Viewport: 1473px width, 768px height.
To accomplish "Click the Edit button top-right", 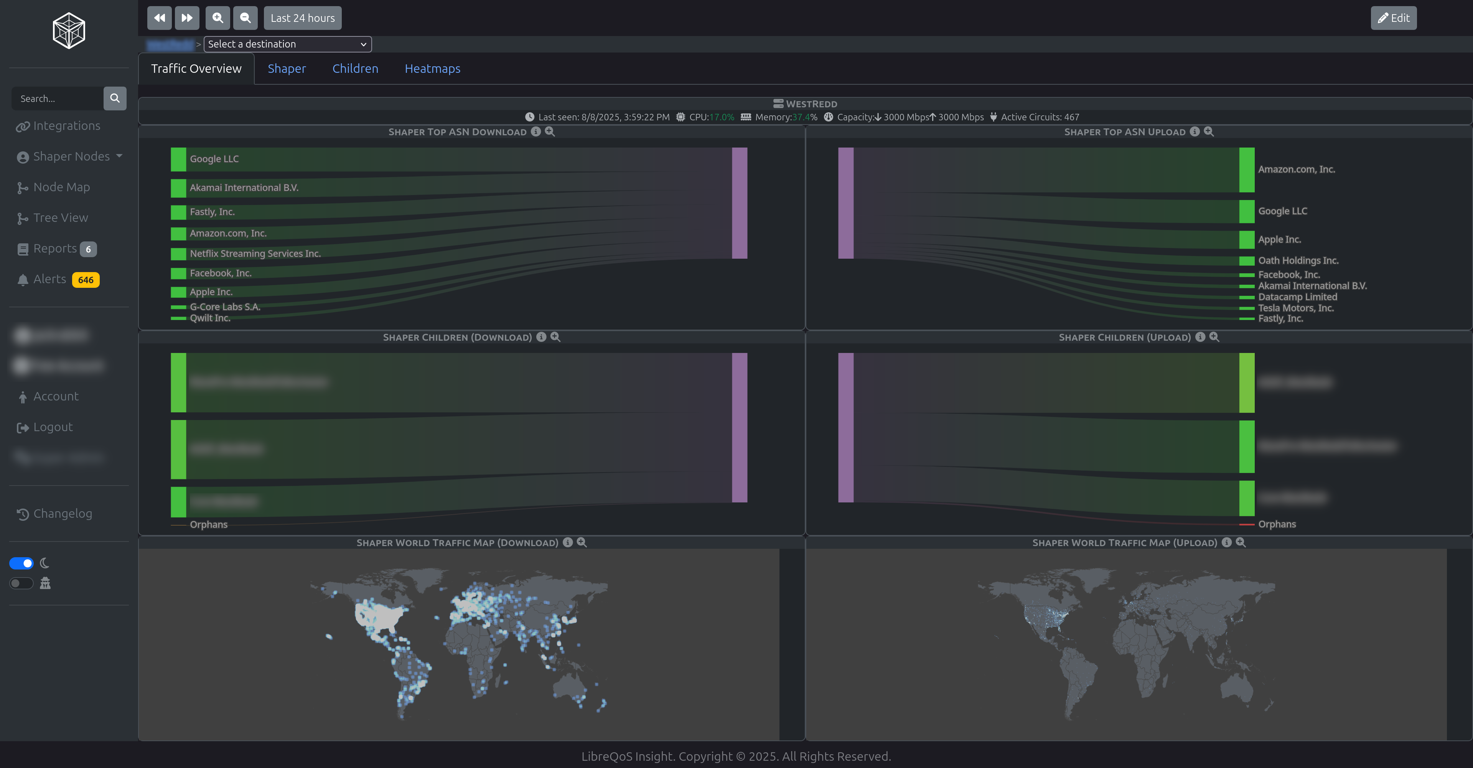I will coord(1394,18).
